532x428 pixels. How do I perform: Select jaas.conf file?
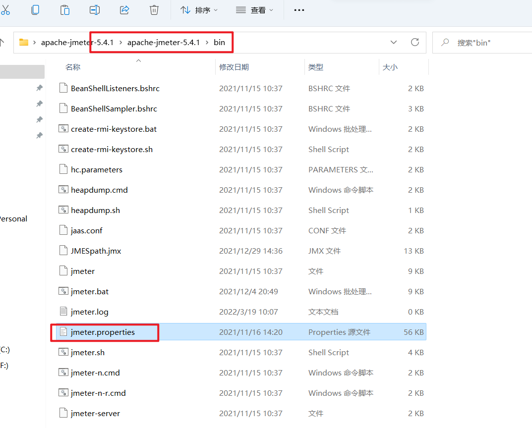tap(86, 231)
